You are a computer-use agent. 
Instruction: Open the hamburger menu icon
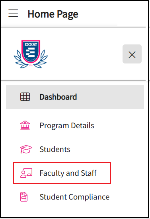(x=13, y=13)
